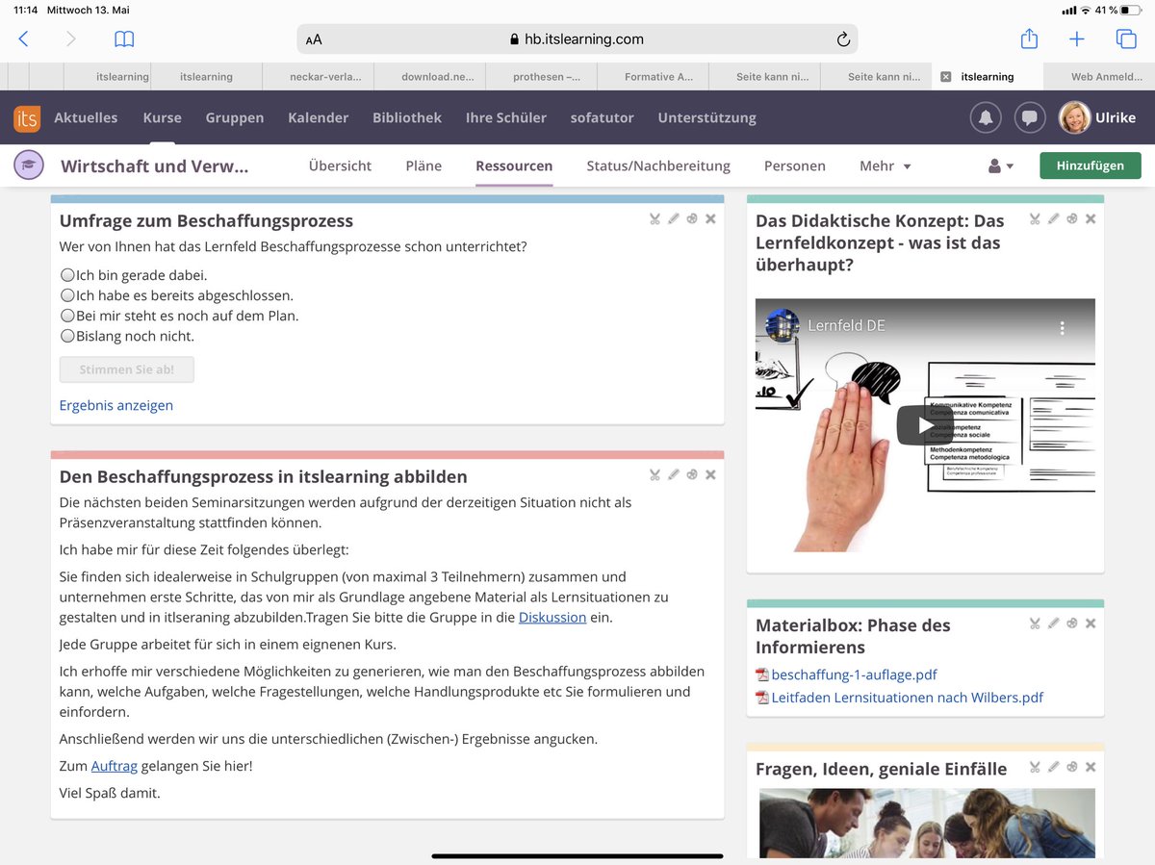
Task: Delete the Umfrage zum Beschaffungsprozess block with X
Action: pos(710,219)
